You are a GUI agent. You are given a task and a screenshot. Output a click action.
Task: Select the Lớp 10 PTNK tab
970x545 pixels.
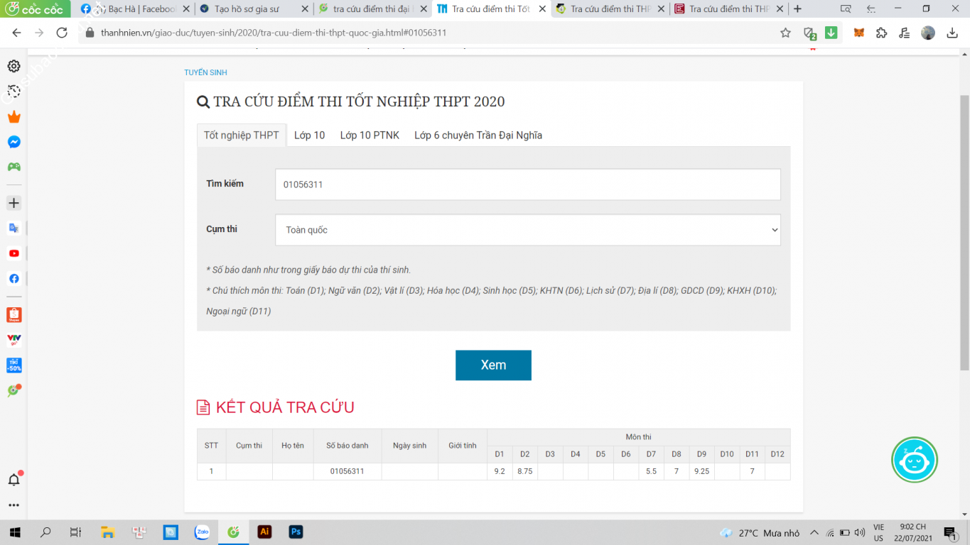pyautogui.click(x=370, y=135)
